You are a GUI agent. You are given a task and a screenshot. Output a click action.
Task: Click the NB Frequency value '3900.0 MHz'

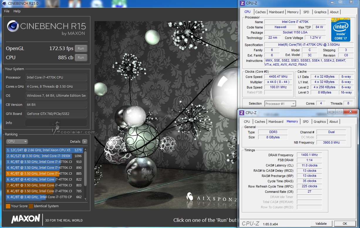(331, 143)
